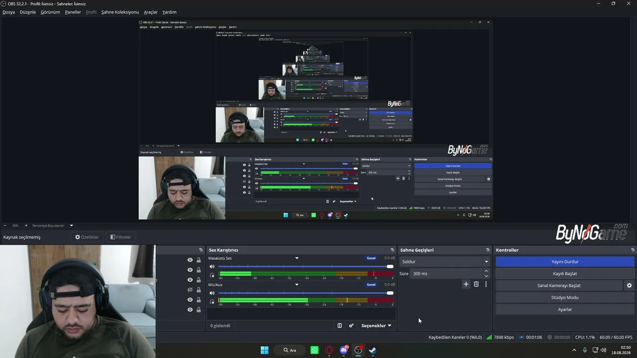Show the source with the crossed-out eye
The image size is (637, 358).
(x=190, y=290)
